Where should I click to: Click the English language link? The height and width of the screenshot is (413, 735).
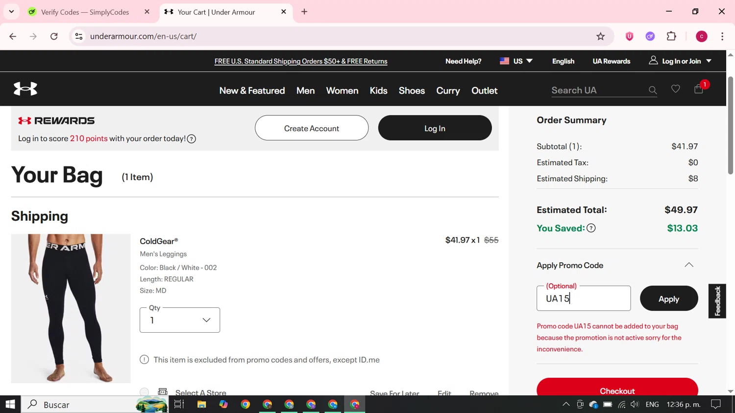[563, 61]
